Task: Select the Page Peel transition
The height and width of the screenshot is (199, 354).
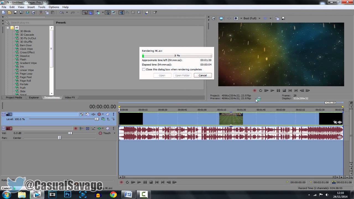Action: click(26, 77)
